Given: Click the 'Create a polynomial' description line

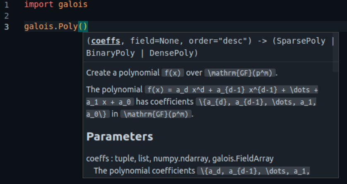Looking at the screenshot, I should tap(182, 73).
